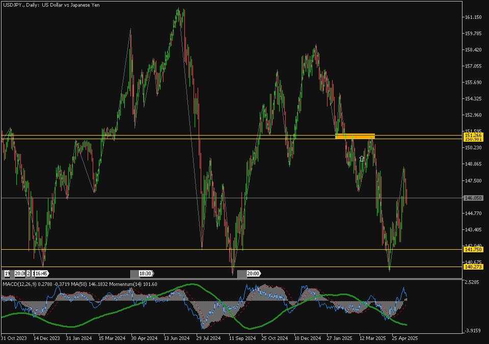Click the 18:30 event flag

(145, 273)
